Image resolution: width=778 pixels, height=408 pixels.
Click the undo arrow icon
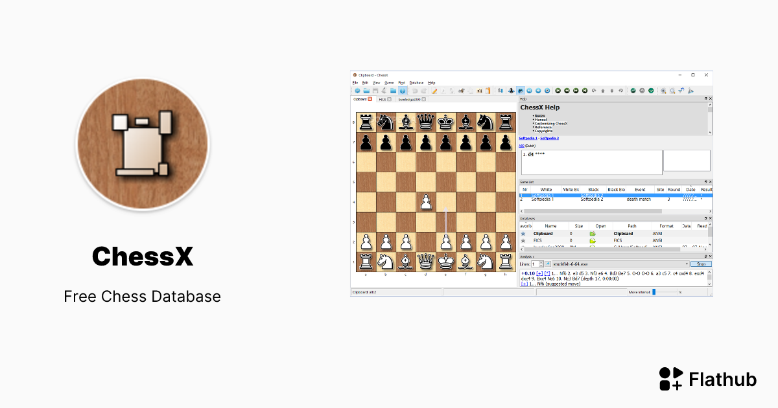pos(415,91)
